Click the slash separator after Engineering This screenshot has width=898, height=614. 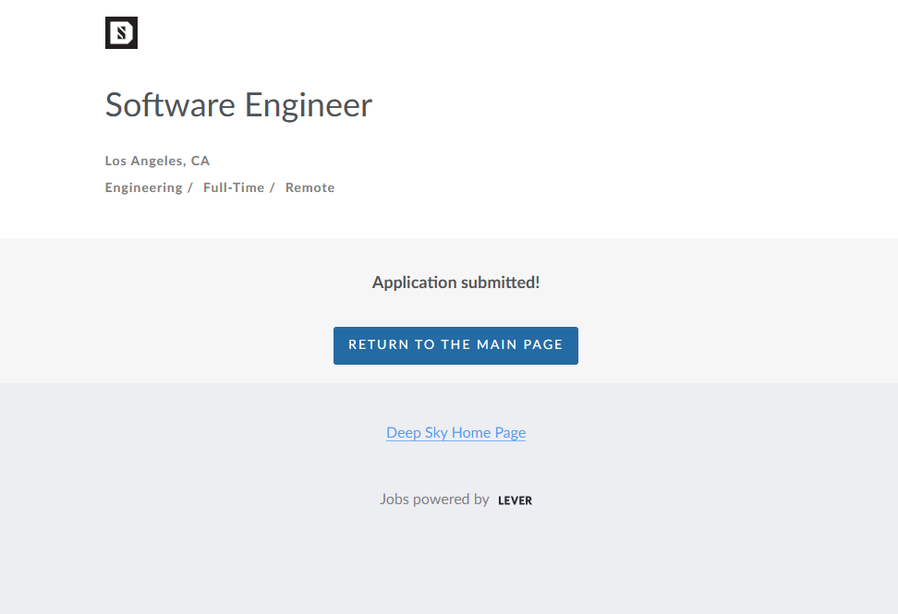(190, 187)
